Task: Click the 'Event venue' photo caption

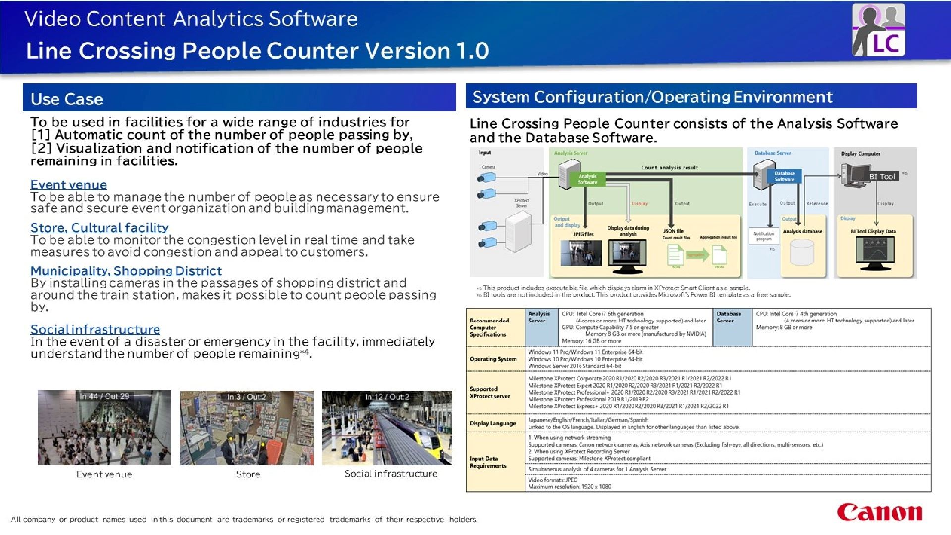Action: pos(105,474)
